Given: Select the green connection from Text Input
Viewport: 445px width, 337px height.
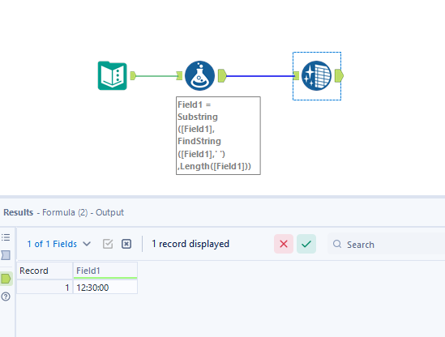Looking at the screenshot, I should pos(156,76).
